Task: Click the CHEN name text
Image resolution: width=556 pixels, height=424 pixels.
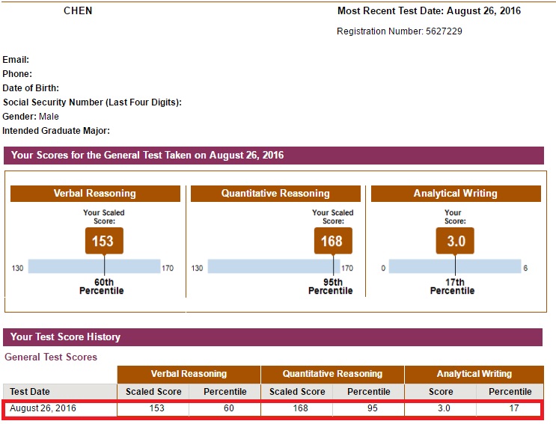Action: tap(78, 11)
